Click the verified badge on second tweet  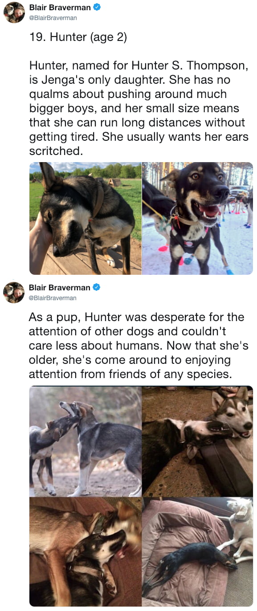(96, 288)
